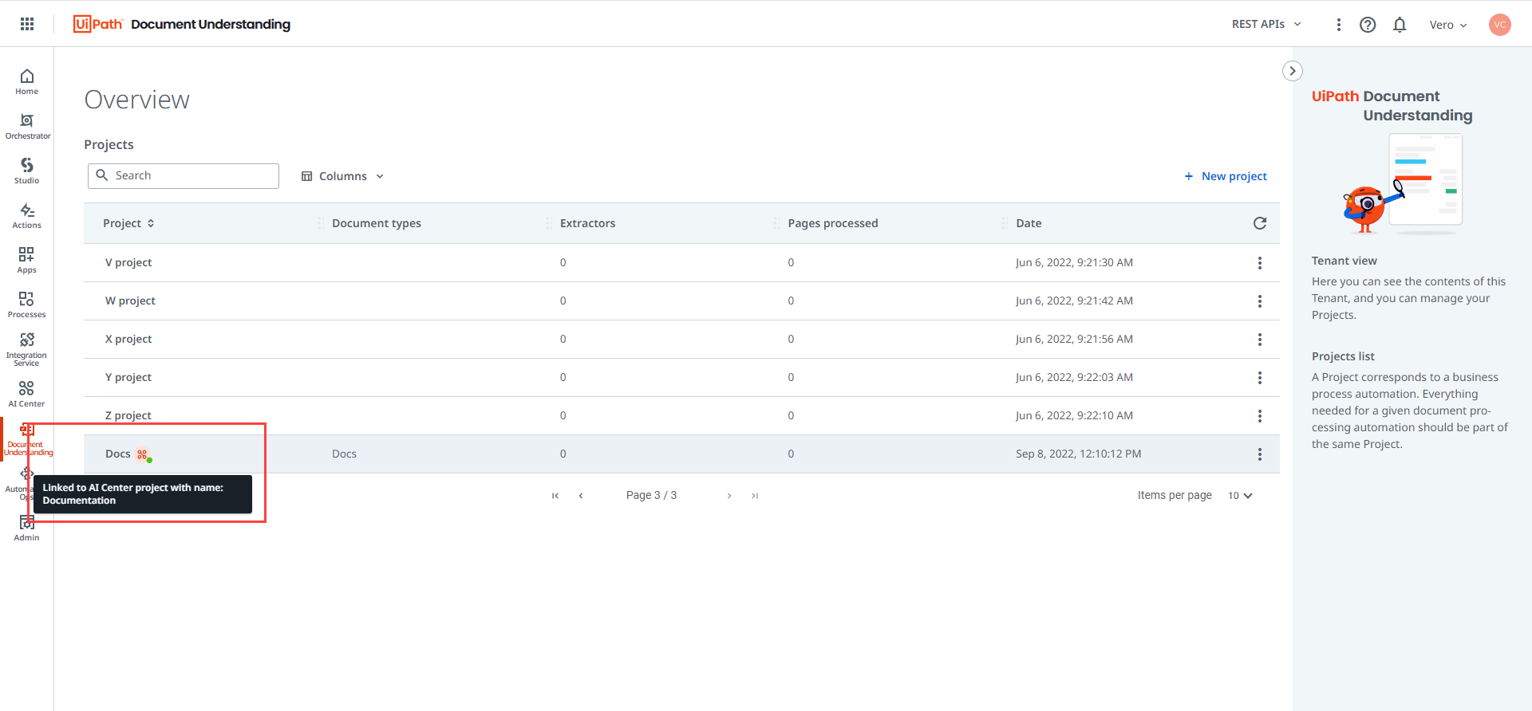Open options menu for Z project

pyautogui.click(x=1260, y=416)
